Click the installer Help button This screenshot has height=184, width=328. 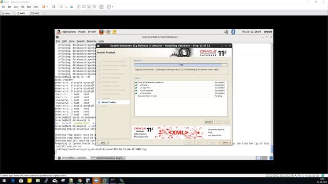[103, 143]
